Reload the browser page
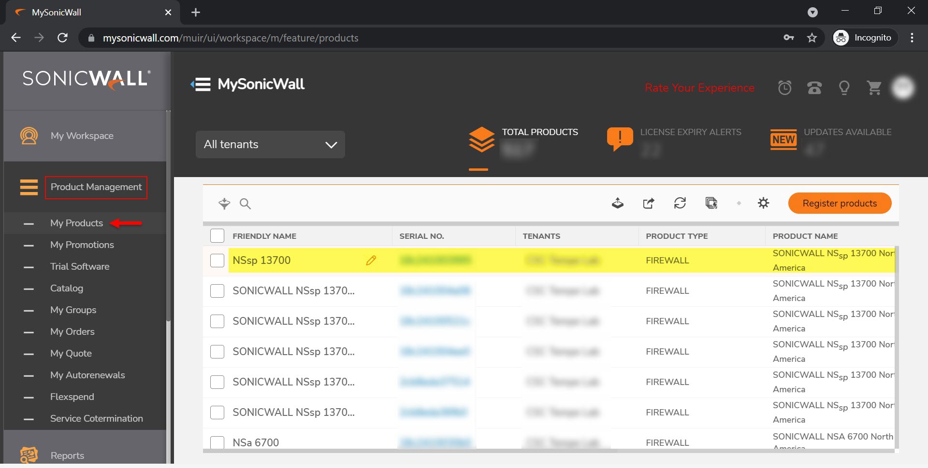 (63, 38)
